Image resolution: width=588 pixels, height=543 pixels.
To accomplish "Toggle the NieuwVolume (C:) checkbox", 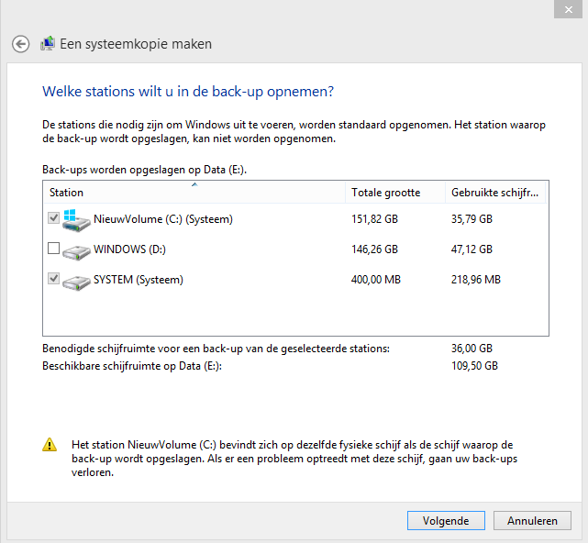I will 53,217.
